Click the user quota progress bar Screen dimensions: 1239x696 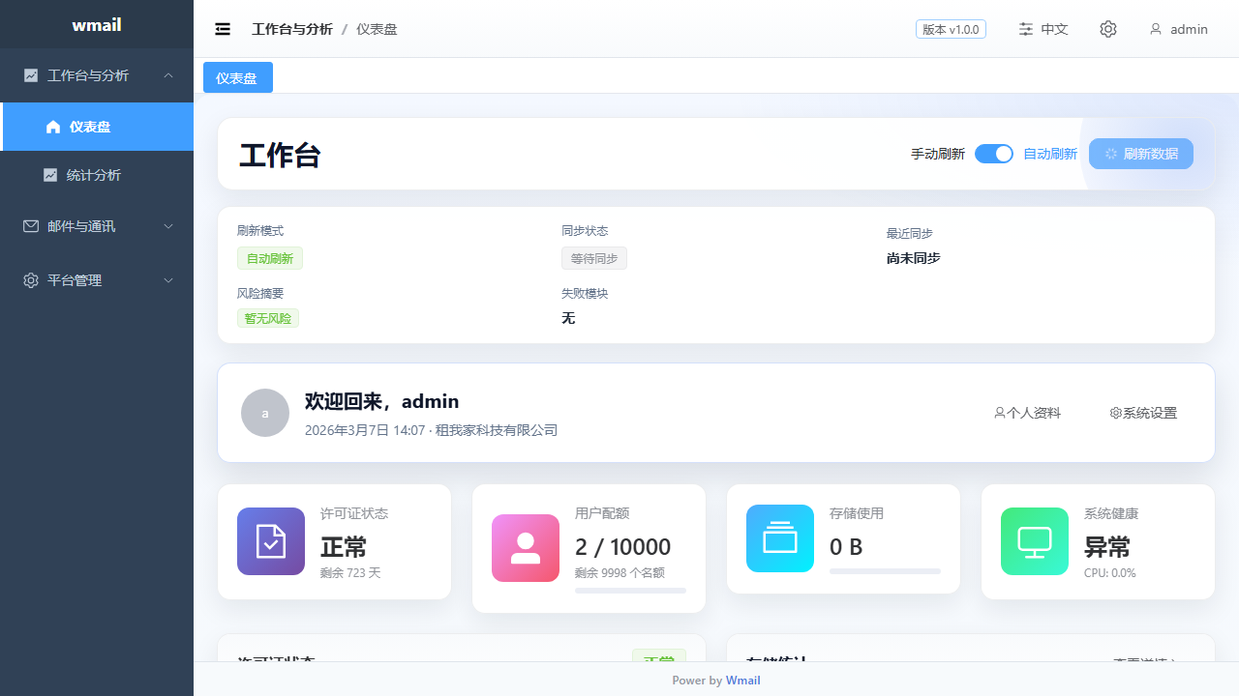[630, 590]
